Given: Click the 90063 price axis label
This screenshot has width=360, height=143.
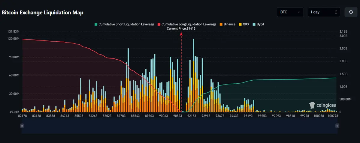Looking at the screenshot, I should pyautogui.click(x=163, y=116).
